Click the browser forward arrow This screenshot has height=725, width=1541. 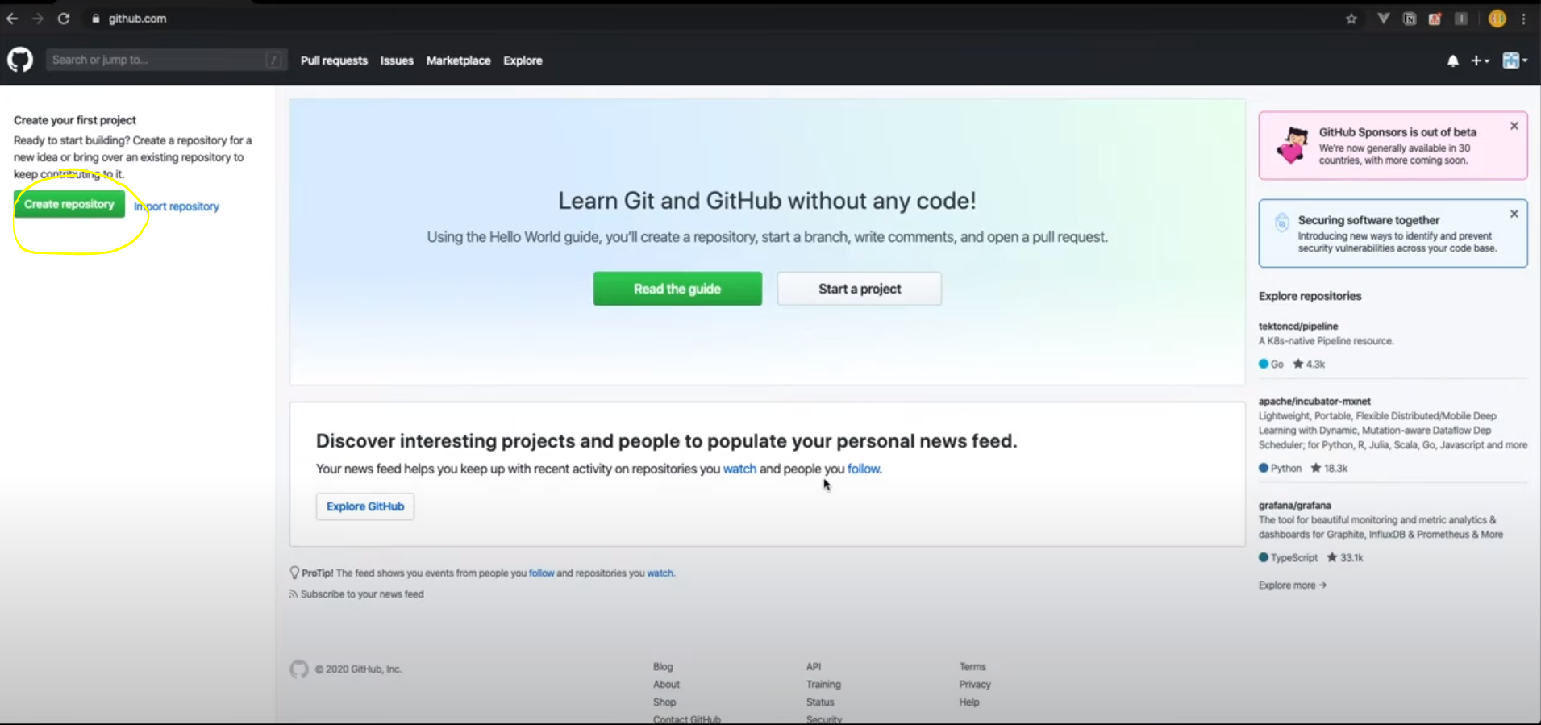pos(37,19)
